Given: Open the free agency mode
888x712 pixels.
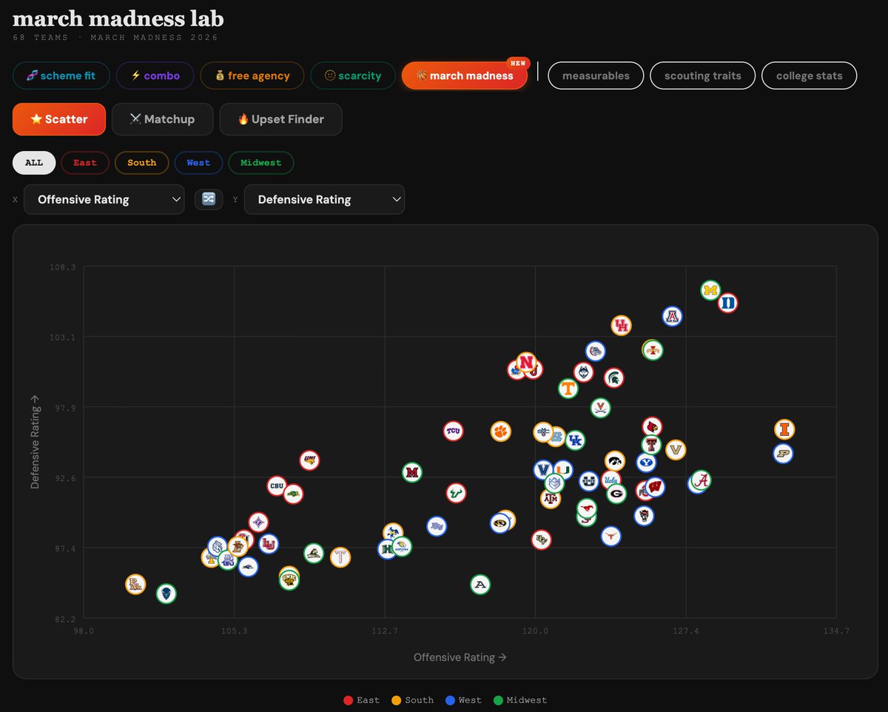Looking at the screenshot, I should coord(252,75).
